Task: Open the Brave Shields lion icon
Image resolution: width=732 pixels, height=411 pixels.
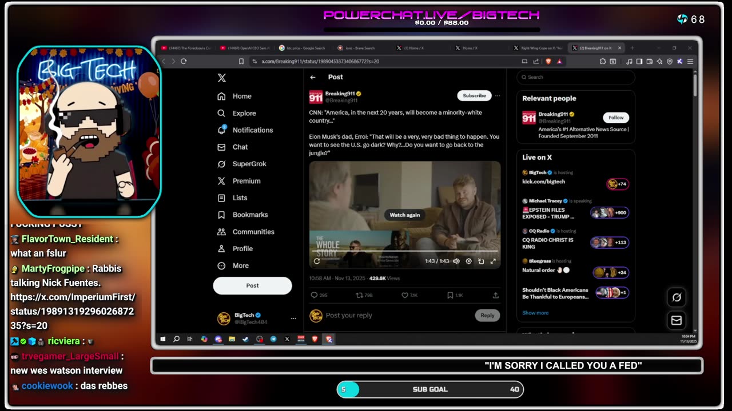Action: 548,61
